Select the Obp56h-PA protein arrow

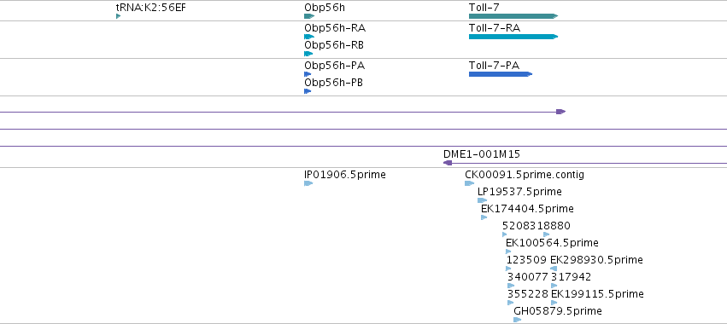(308, 74)
